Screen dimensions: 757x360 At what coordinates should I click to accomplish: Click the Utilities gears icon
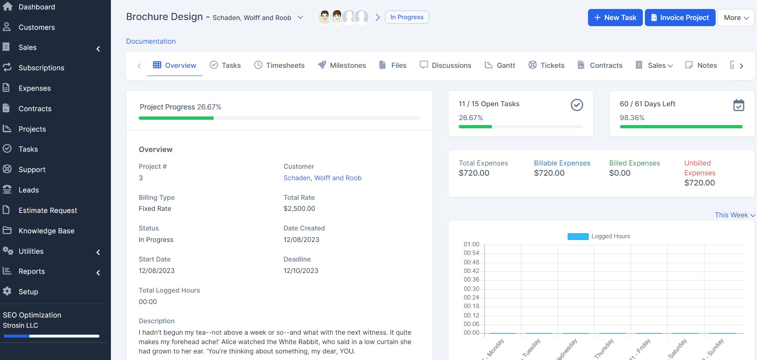point(8,251)
